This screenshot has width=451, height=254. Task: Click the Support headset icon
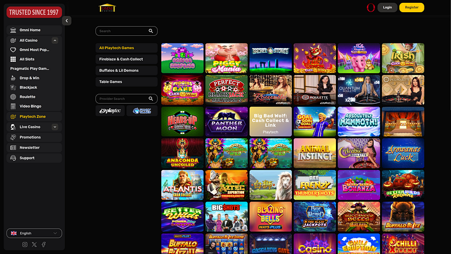point(13,158)
